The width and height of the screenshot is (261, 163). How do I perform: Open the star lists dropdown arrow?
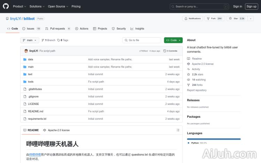pos(251,18)
